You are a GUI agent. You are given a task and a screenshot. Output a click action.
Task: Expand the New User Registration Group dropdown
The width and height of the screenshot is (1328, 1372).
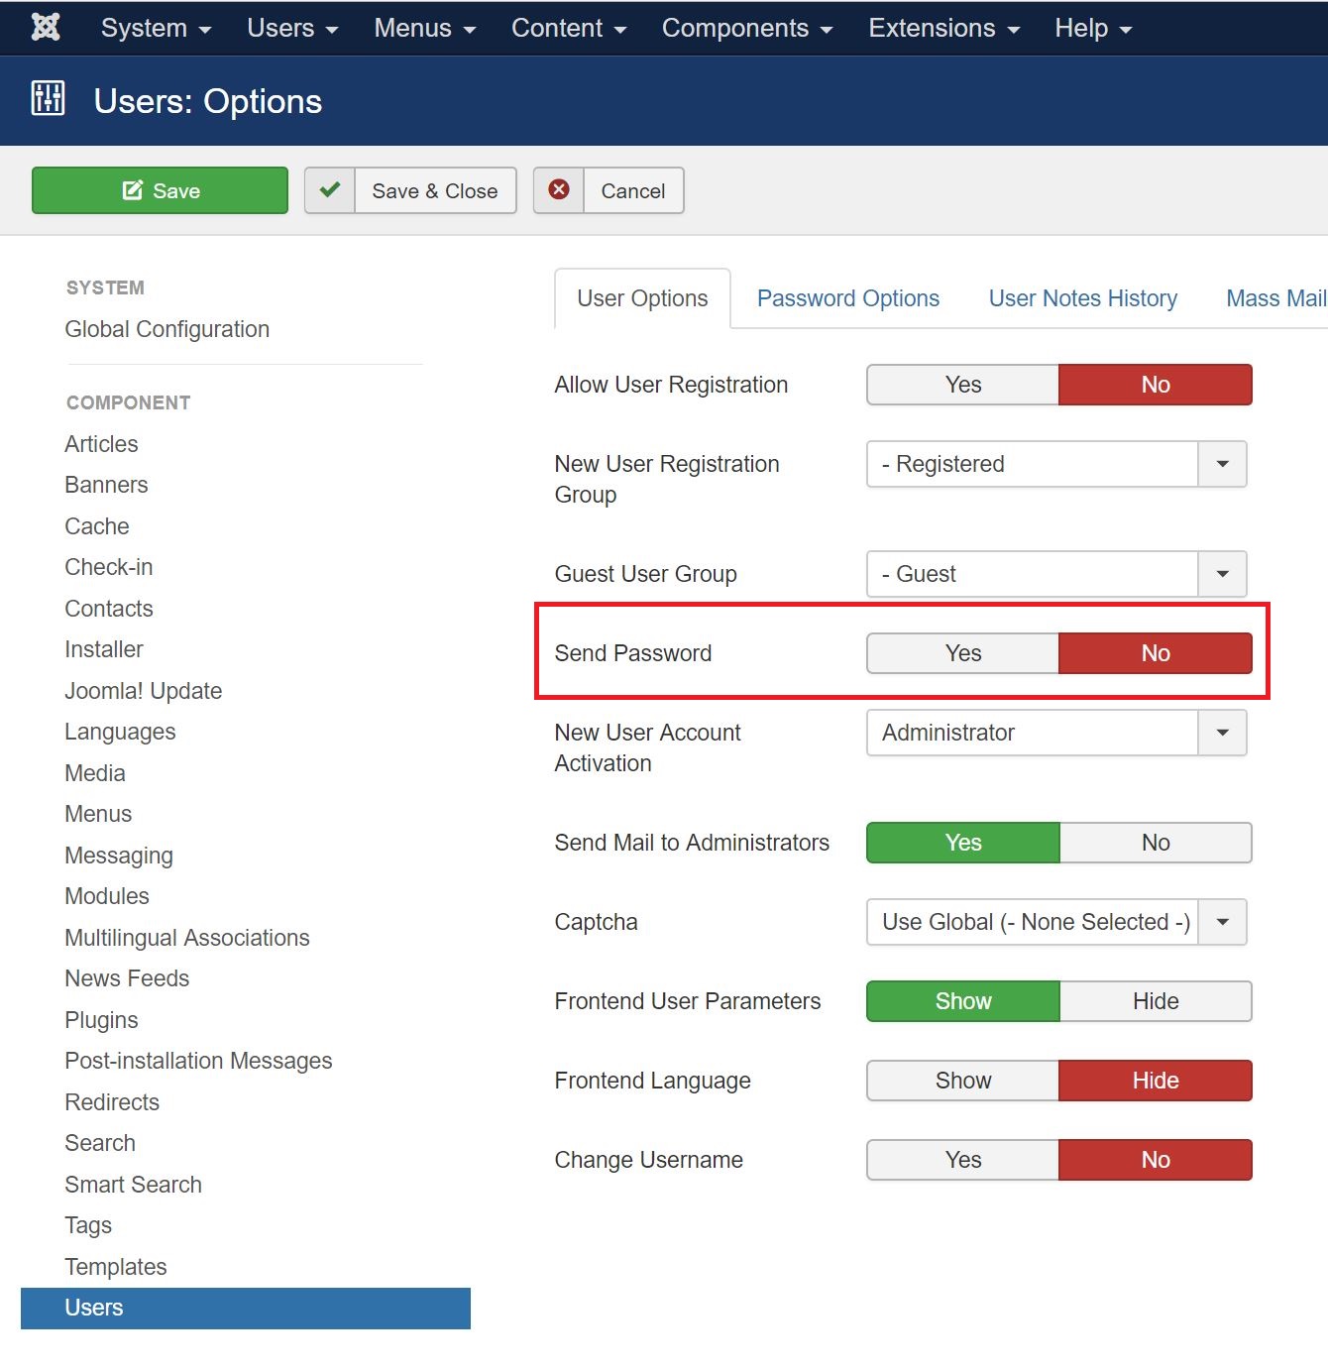coord(1222,464)
